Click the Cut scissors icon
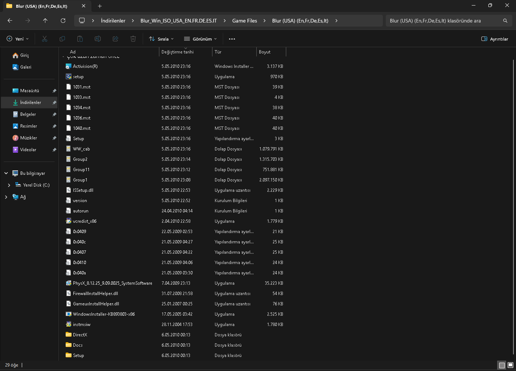 [45, 39]
